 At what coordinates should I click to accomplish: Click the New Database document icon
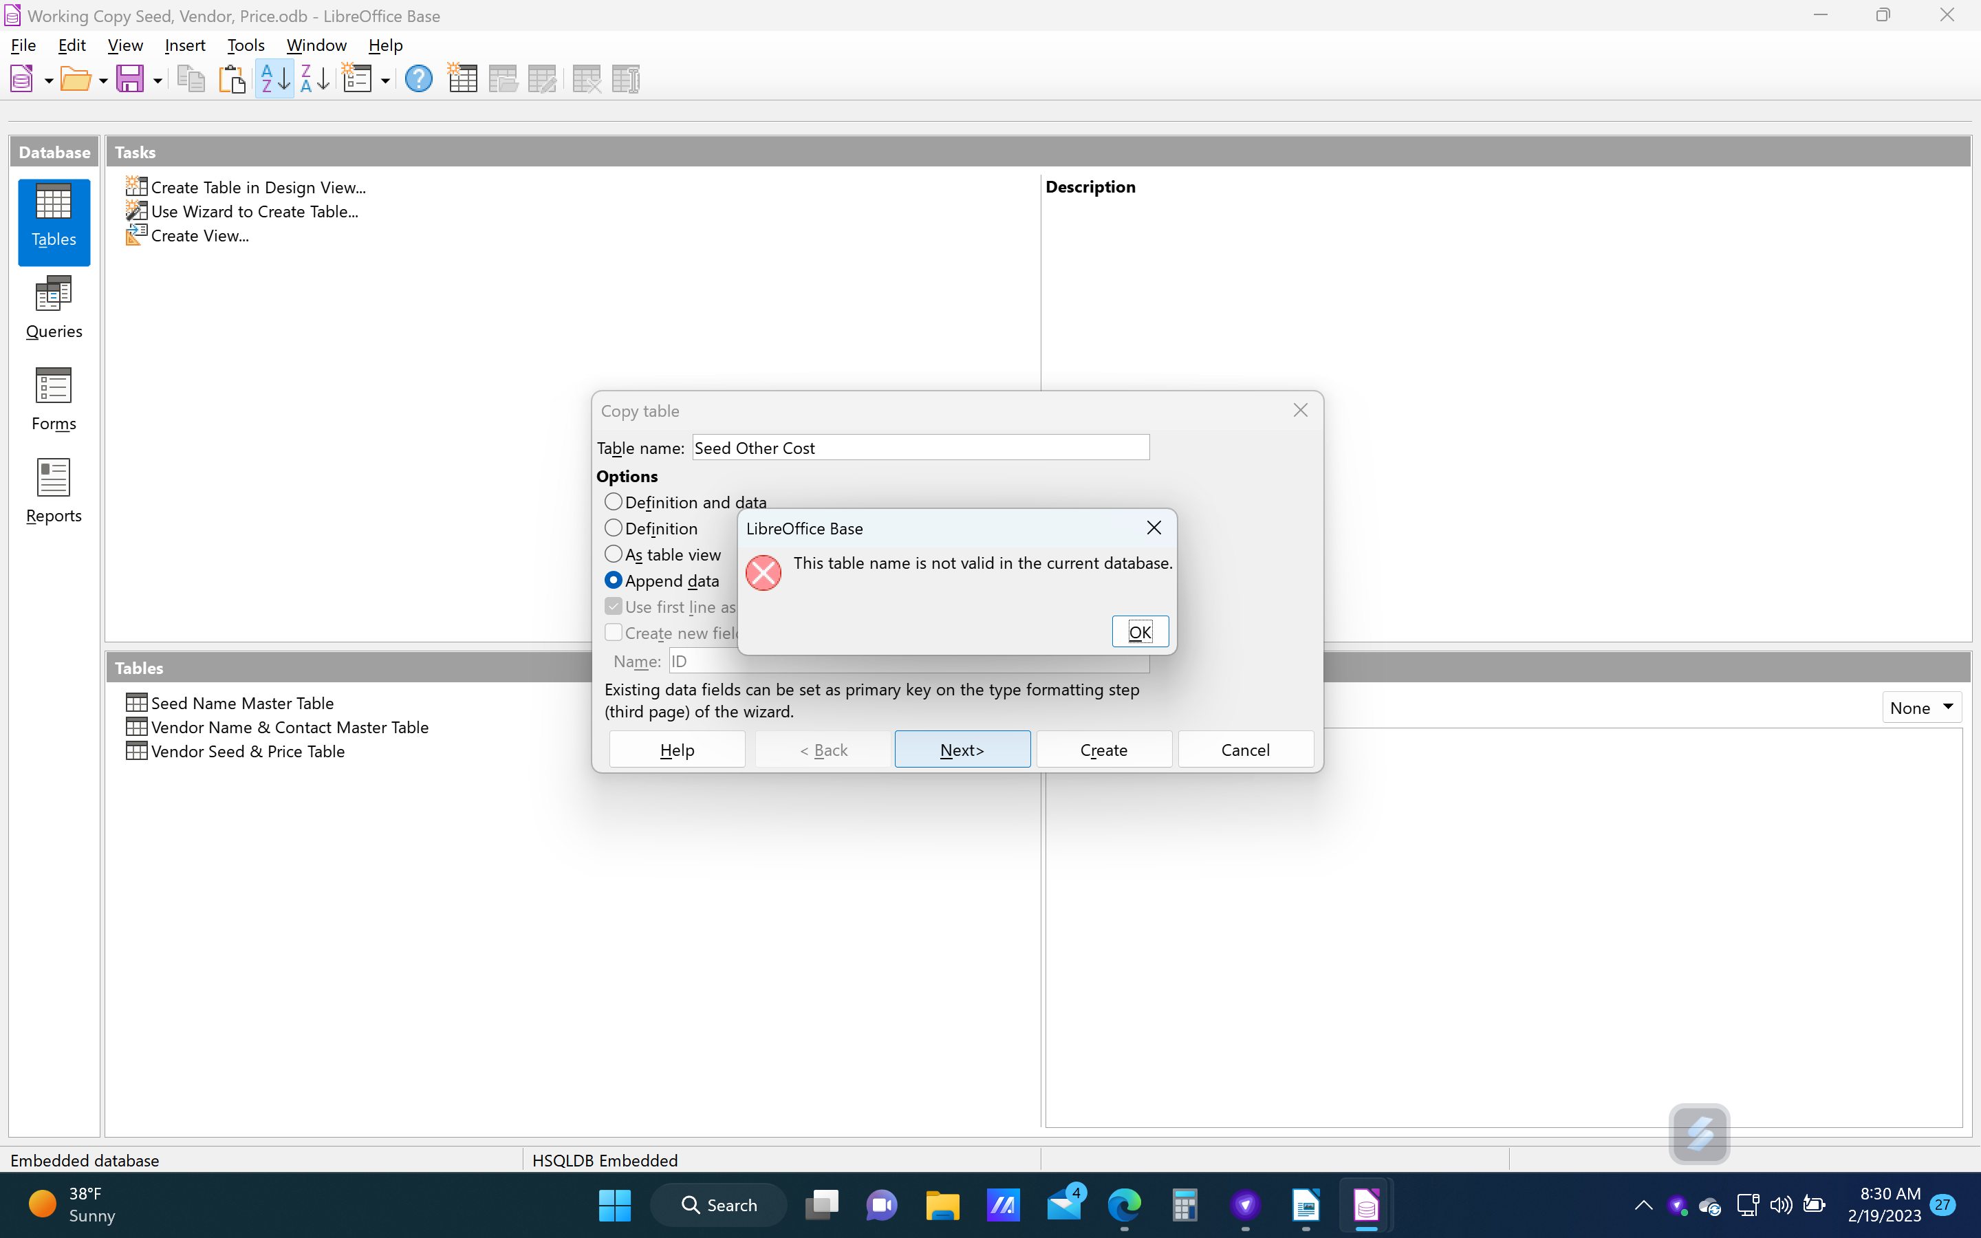21,79
